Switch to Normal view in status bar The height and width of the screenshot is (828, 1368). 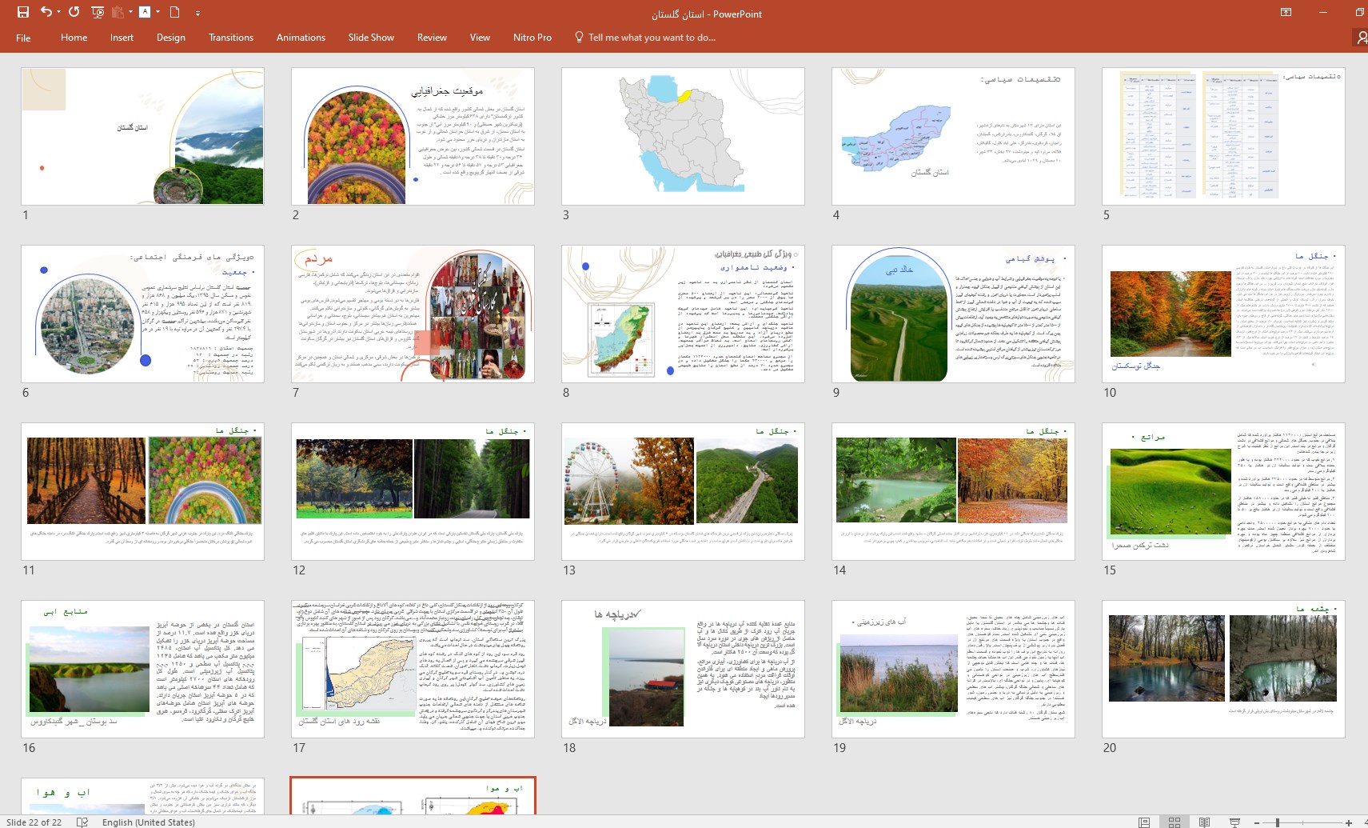pos(1144,822)
